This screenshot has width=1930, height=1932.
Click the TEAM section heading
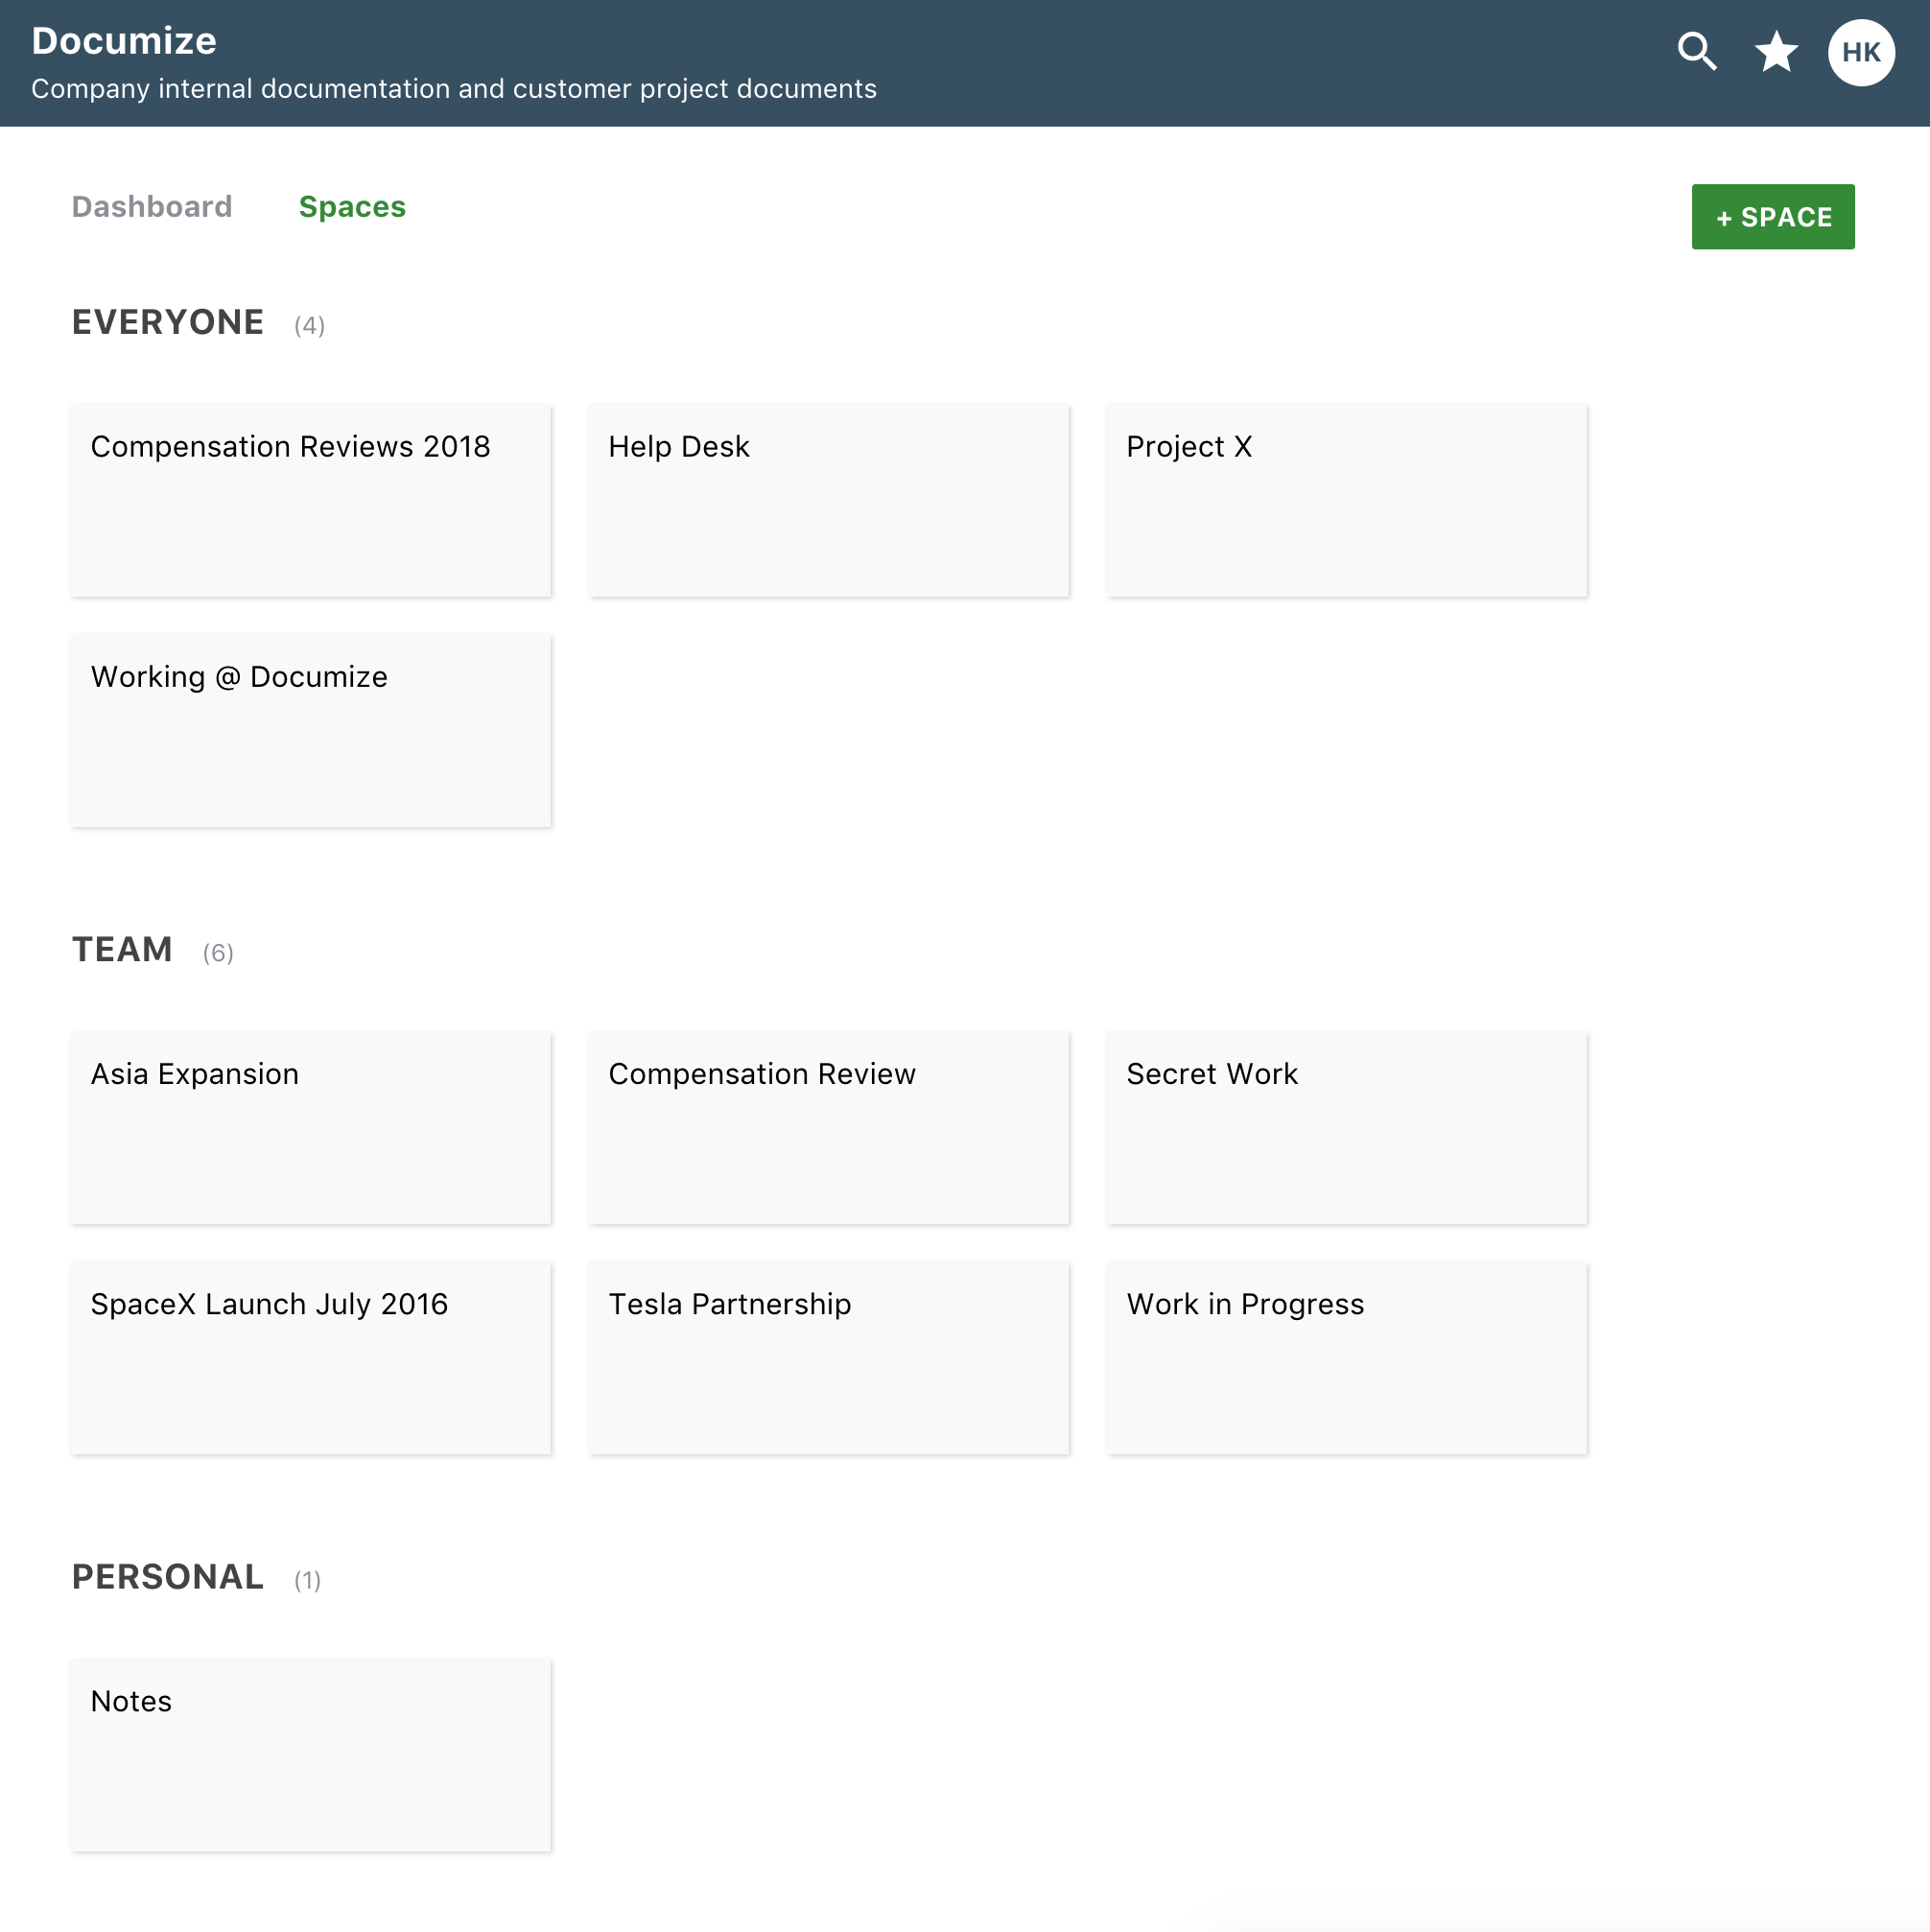click(x=122, y=949)
